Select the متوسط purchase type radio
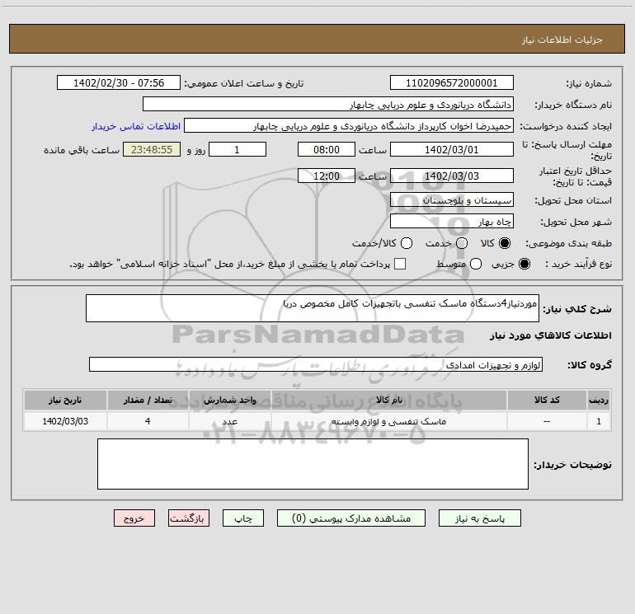 click(x=476, y=265)
